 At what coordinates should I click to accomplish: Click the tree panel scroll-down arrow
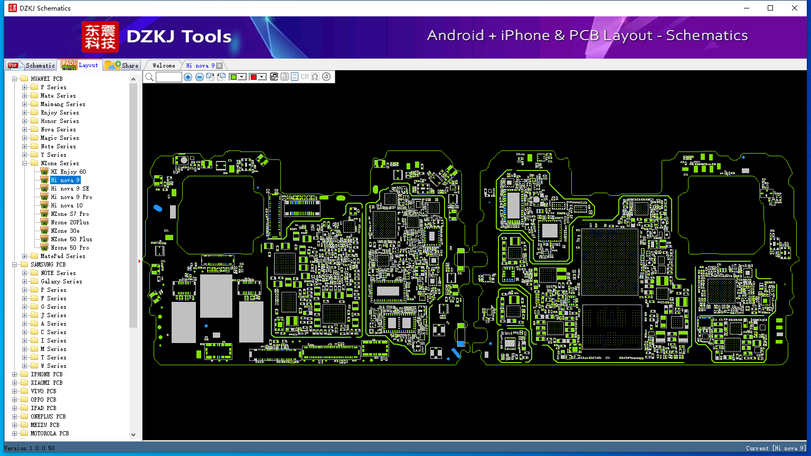(133, 434)
